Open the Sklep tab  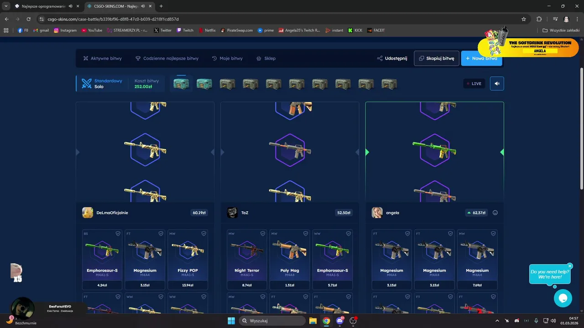266,58
